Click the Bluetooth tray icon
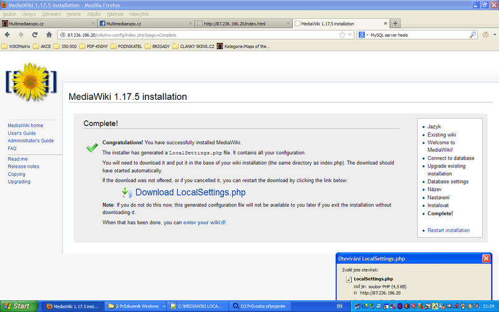 click(x=400, y=306)
